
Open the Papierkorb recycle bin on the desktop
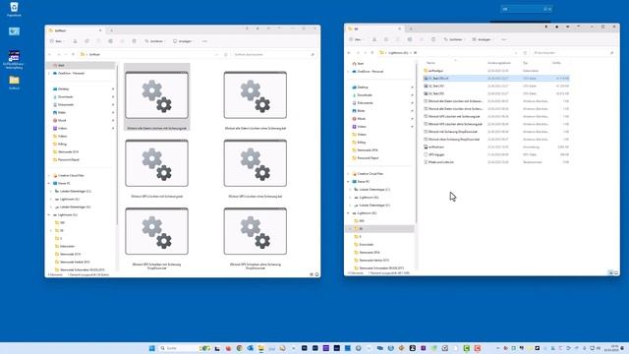pyautogui.click(x=14, y=10)
